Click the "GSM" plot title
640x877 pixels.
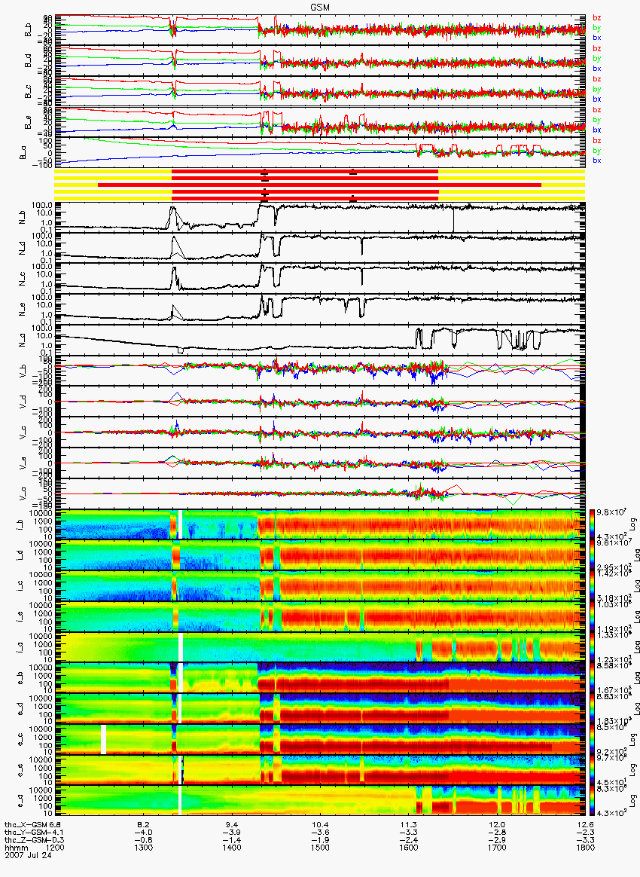(320, 7)
